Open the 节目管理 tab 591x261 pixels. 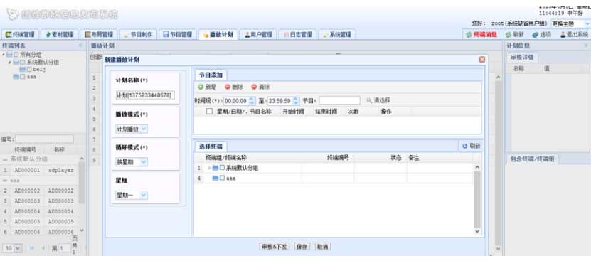tap(178, 34)
